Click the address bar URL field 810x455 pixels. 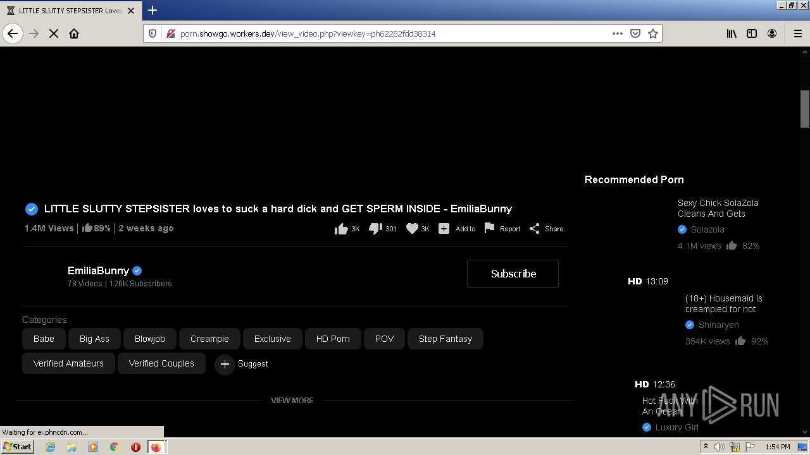(x=392, y=33)
